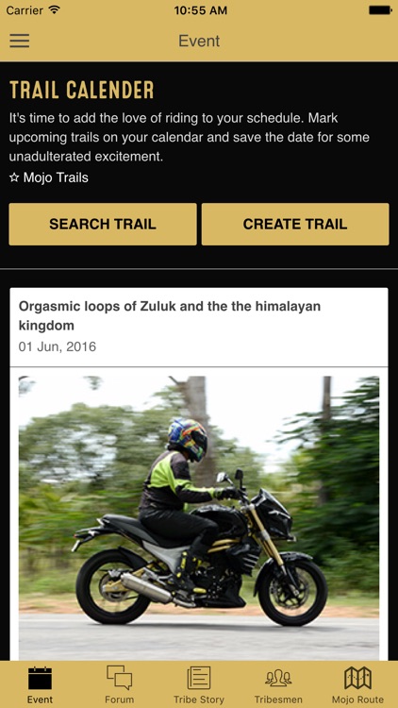Open the Zuluk trail title
The image size is (398, 708).
tap(170, 315)
